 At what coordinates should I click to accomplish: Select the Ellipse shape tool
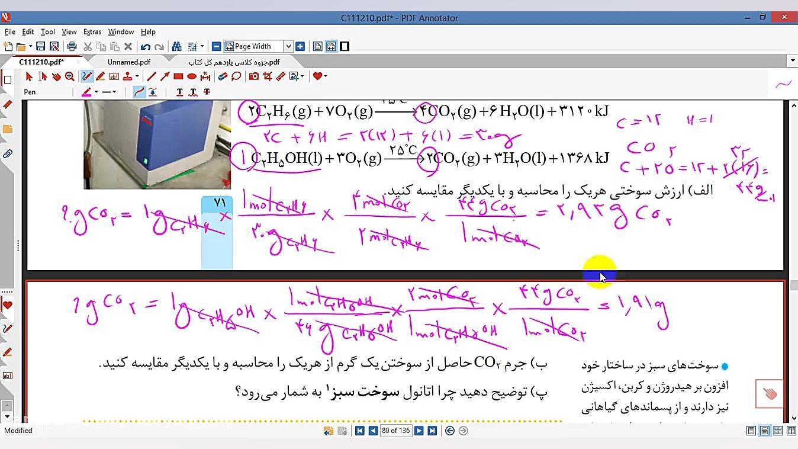coord(192,76)
